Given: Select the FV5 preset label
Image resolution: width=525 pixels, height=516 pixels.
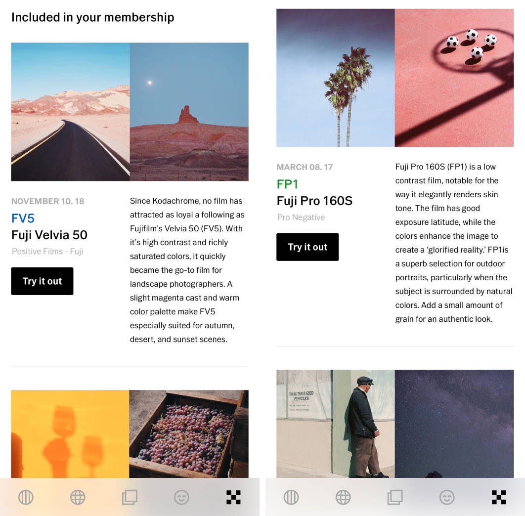Looking at the screenshot, I should click(22, 217).
